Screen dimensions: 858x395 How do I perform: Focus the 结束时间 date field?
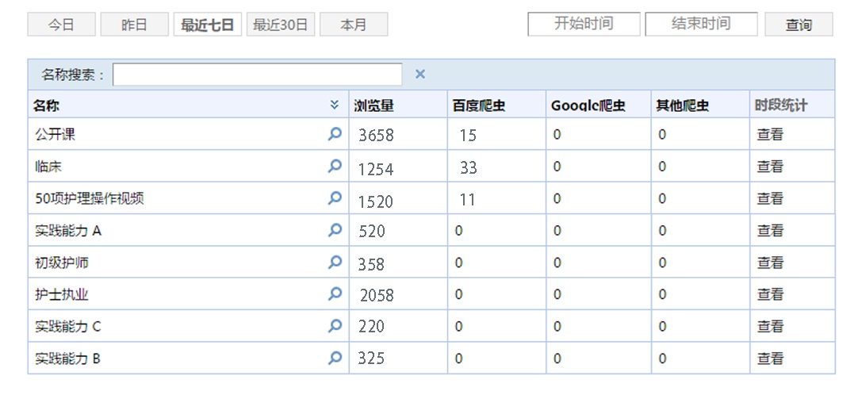(x=701, y=24)
